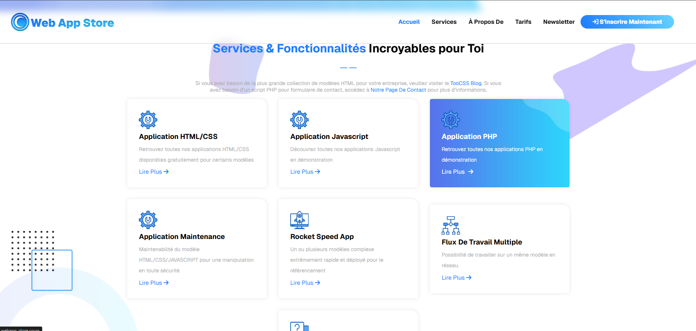Navigate to the Tarifs section
The image size is (696, 331).
point(523,22)
